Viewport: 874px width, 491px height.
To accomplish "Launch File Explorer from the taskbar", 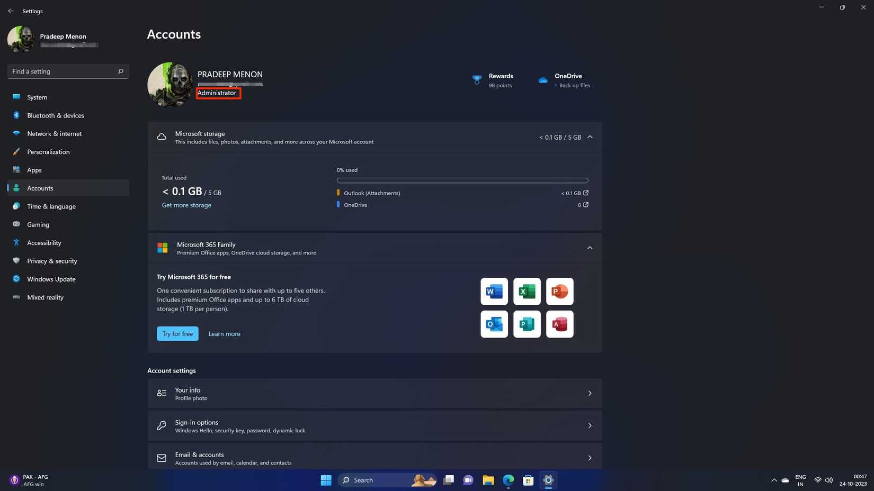I will [488, 480].
